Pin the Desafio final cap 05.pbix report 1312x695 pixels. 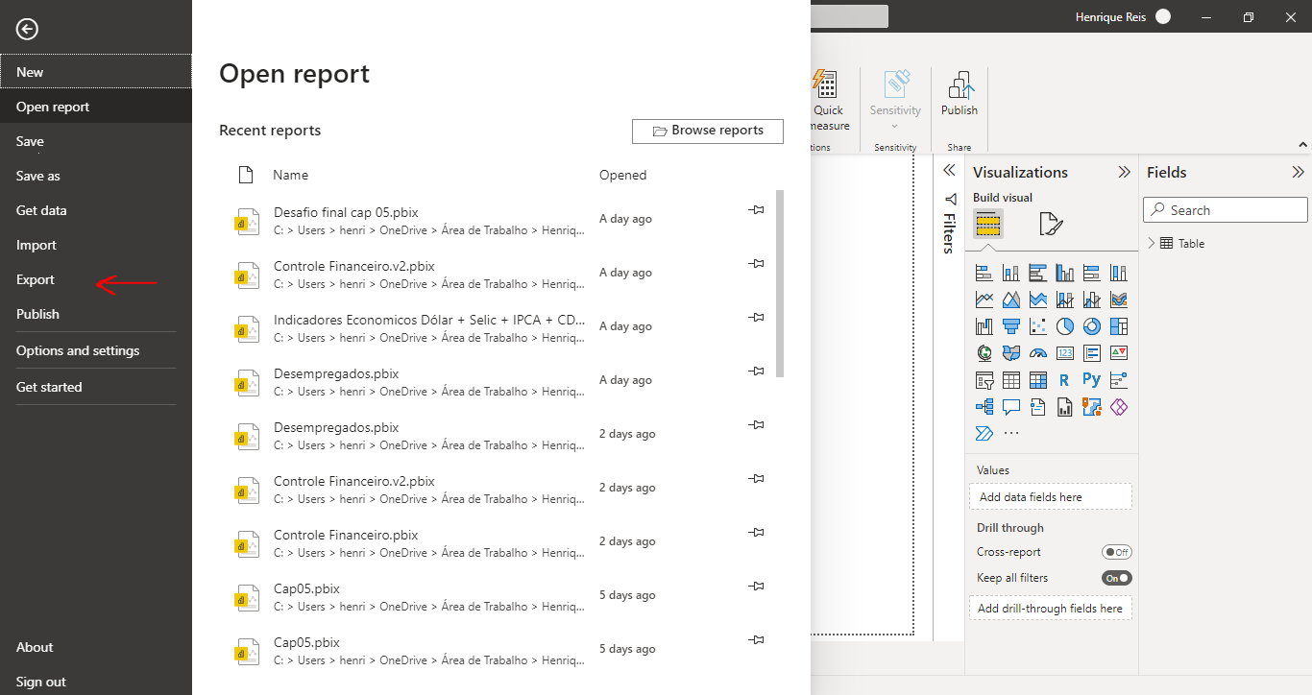pyautogui.click(x=756, y=209)
